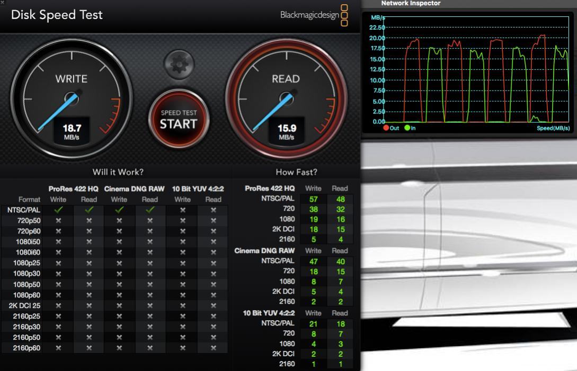Click the ProRes 1080 write value 19
Image resolution: width=577 pixels, height=371 pixels.
[x=314, y=220]
